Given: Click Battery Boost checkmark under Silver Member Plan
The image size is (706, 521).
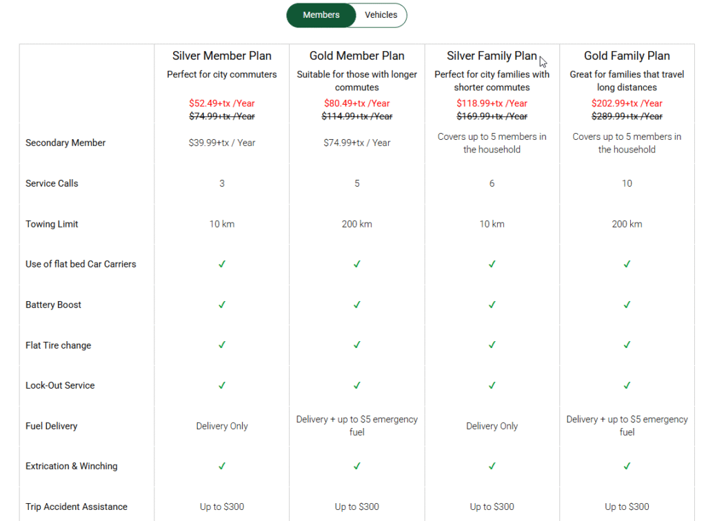Looking at the screenshot, I should [x=222, y=305].
